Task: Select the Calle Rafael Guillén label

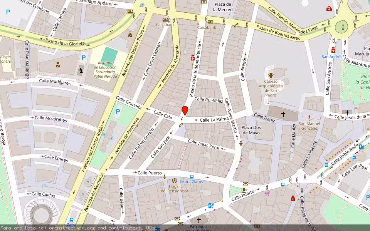Action: click(x=141, y=143)
